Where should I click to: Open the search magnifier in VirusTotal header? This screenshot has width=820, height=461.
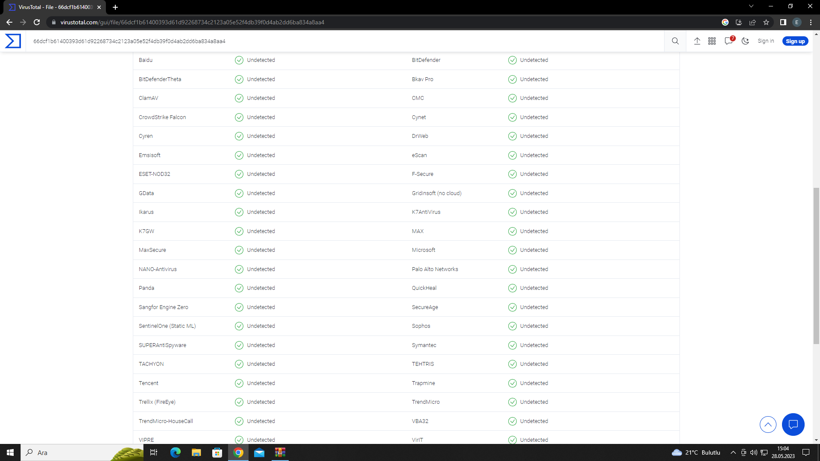click(x=675, y=41)
